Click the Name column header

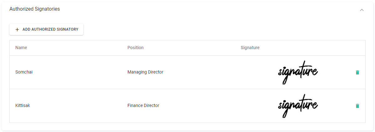(21, 48)
